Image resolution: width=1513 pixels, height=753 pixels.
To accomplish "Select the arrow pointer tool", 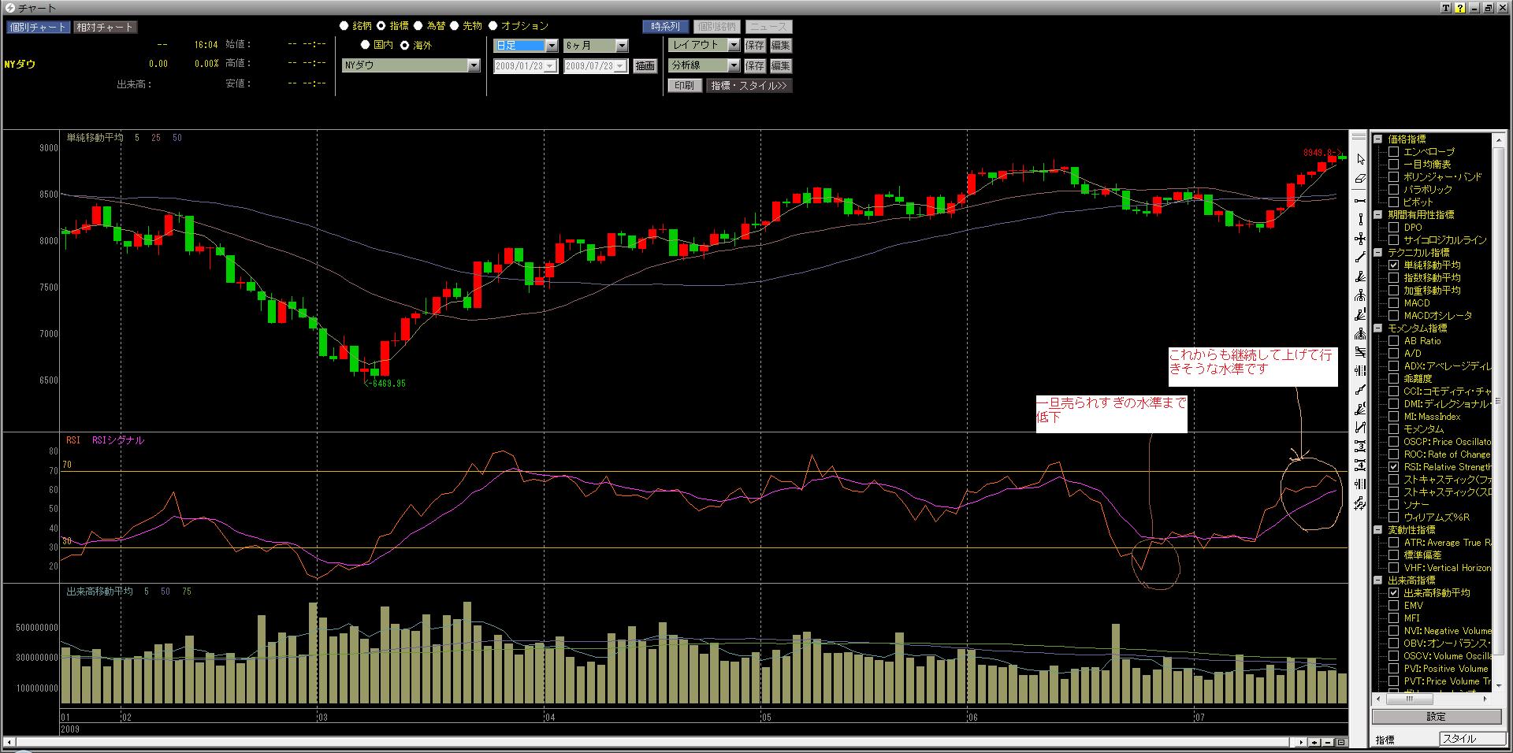I will 1360,160.
